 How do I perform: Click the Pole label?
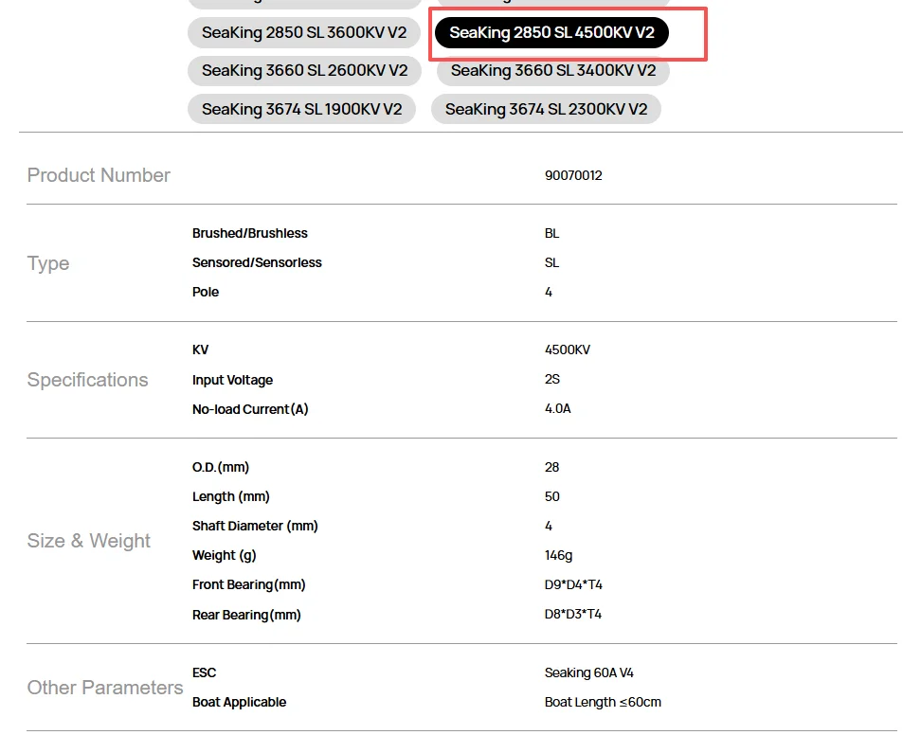click(x=206, y=292)
